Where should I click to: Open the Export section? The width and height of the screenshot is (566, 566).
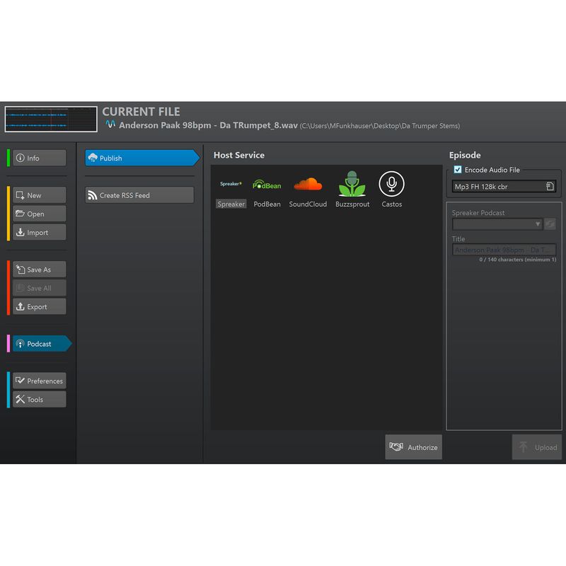point(40,307)
